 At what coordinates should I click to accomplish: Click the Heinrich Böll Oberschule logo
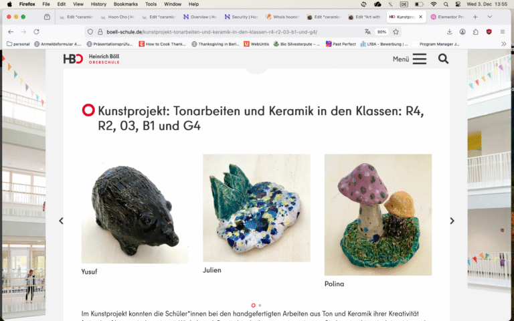(91, 59)
